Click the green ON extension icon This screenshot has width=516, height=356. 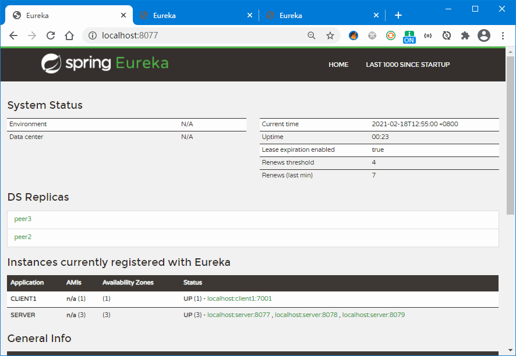click(409, 37)
